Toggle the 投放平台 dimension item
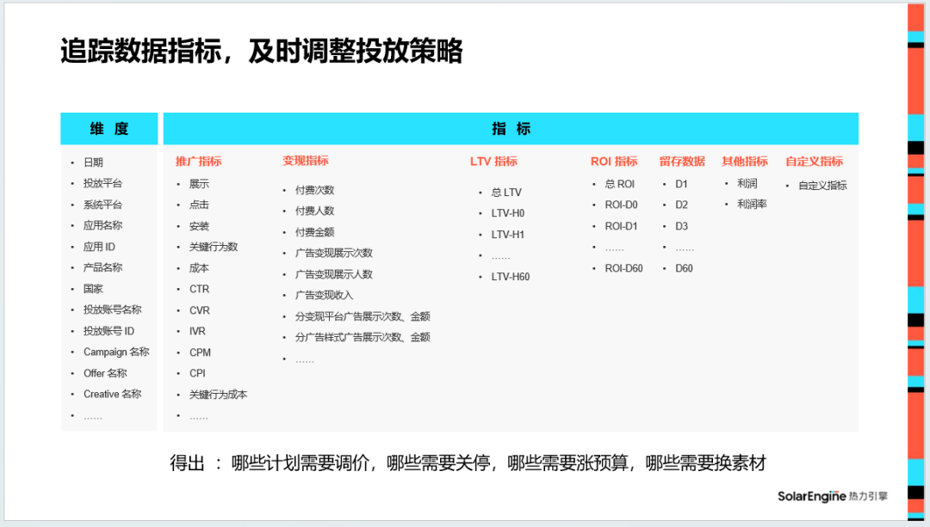 pyautogui.click(x=103, y=183)
